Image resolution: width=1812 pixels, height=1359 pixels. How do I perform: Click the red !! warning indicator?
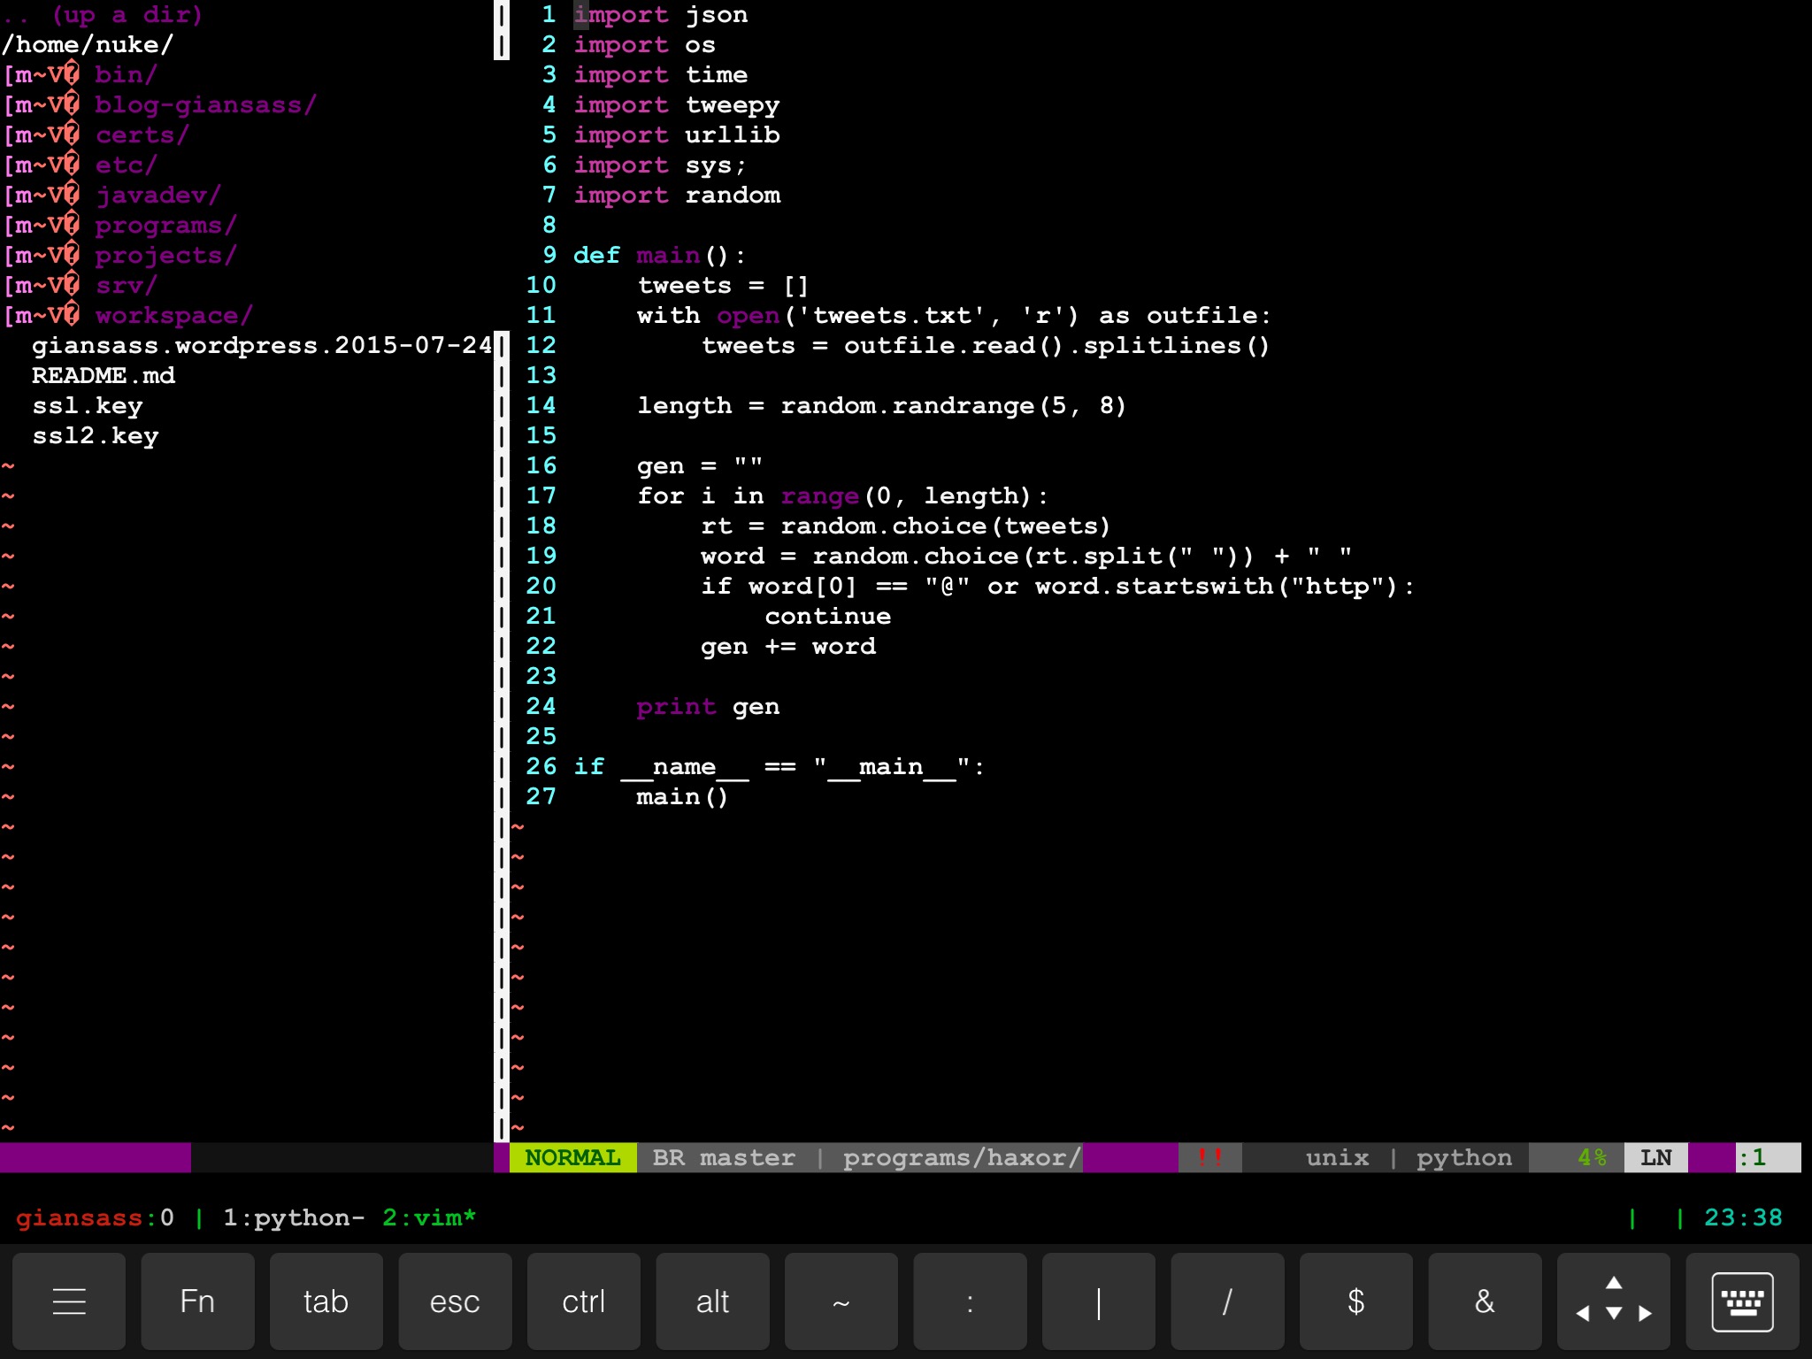point(1209,1158)
